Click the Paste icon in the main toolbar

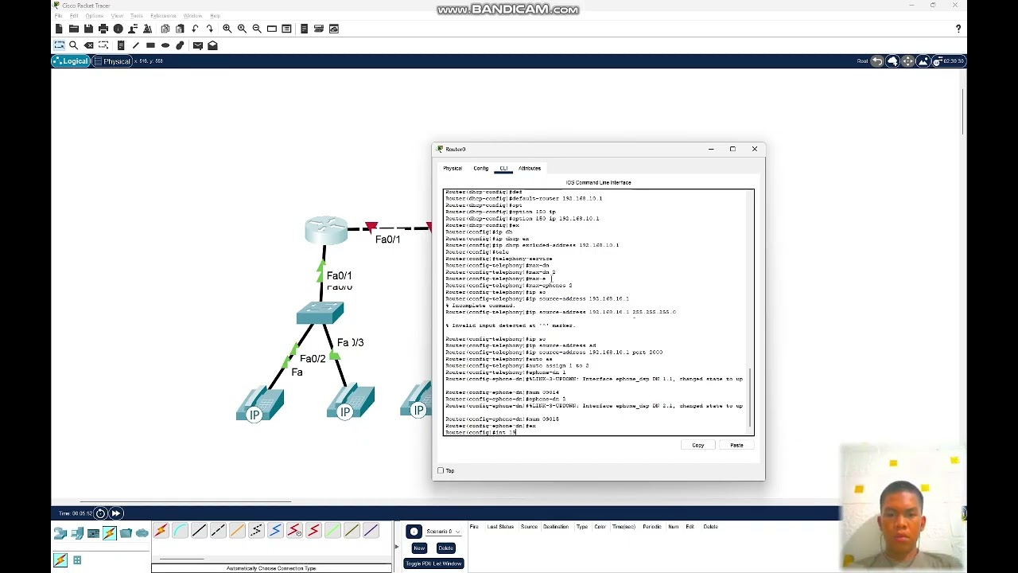[180, 29]
